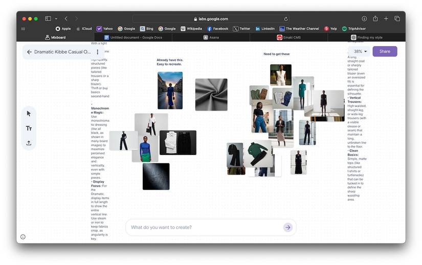This screenshot has height=265, width=422.
Task: Select the blue coat street photo
Action: tap(170, 91)
